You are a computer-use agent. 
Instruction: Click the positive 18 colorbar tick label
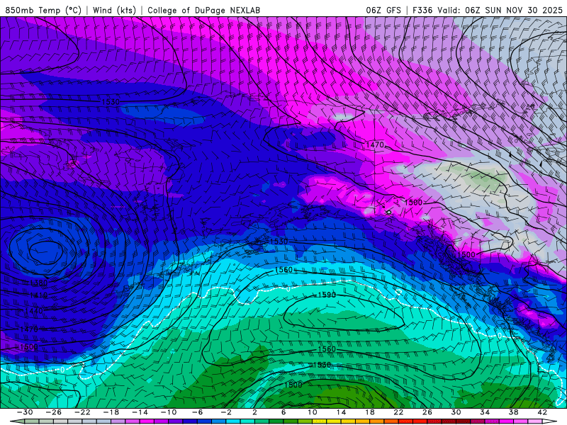pos(369,412)
